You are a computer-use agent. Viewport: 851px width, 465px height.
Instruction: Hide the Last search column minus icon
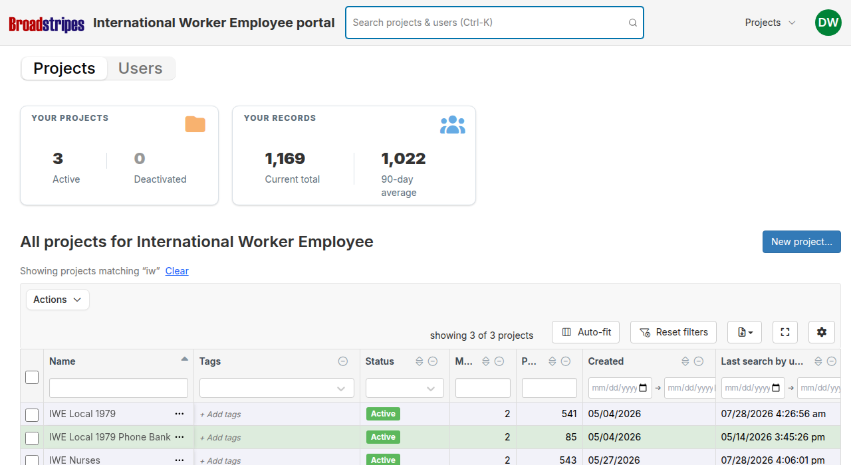[x=832, y=361]
